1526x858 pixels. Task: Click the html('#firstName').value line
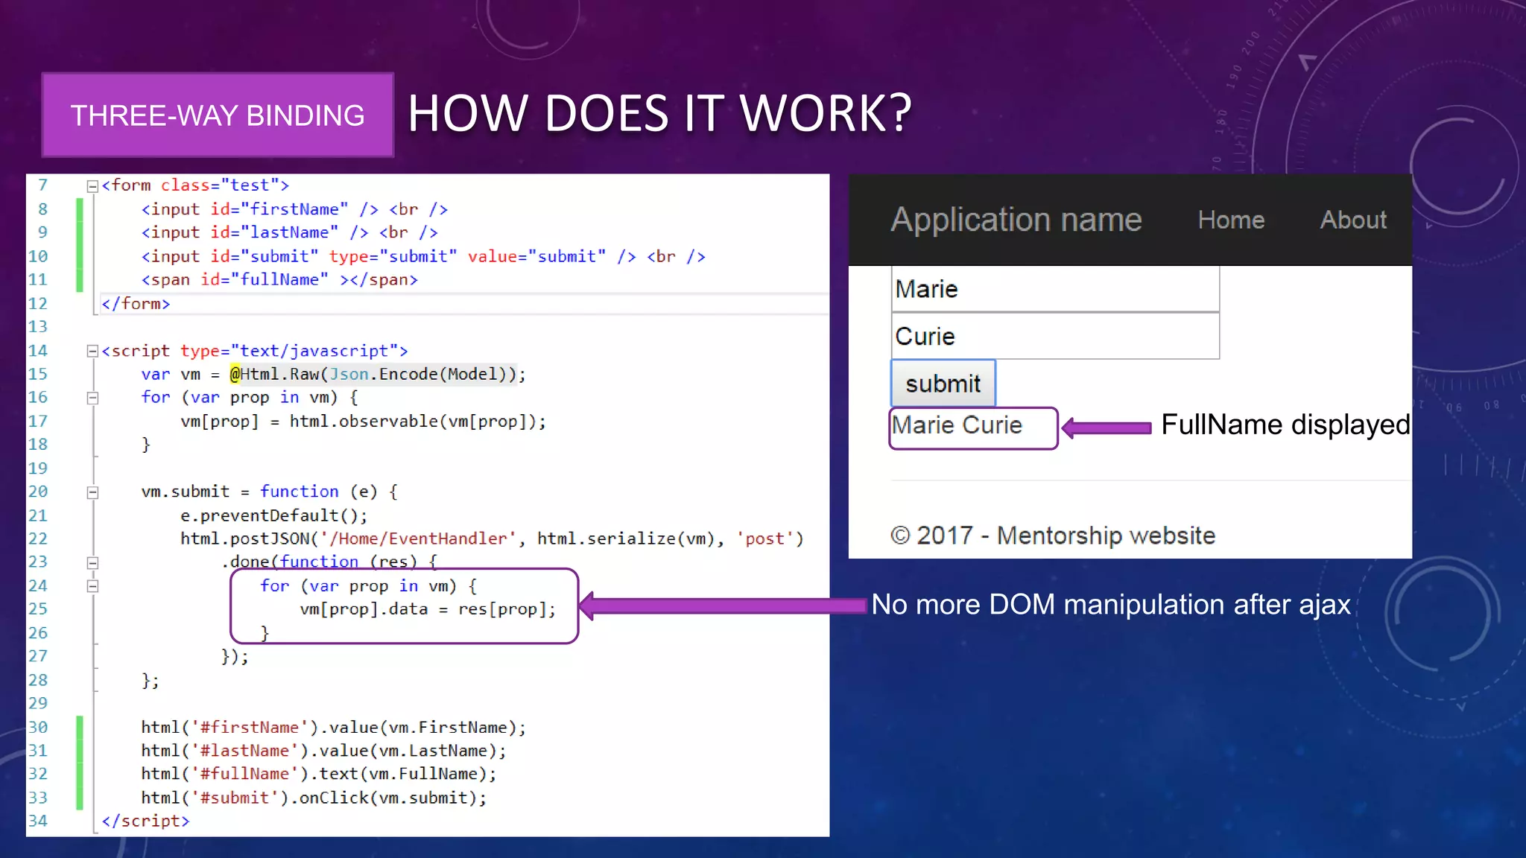click(334, 728)
